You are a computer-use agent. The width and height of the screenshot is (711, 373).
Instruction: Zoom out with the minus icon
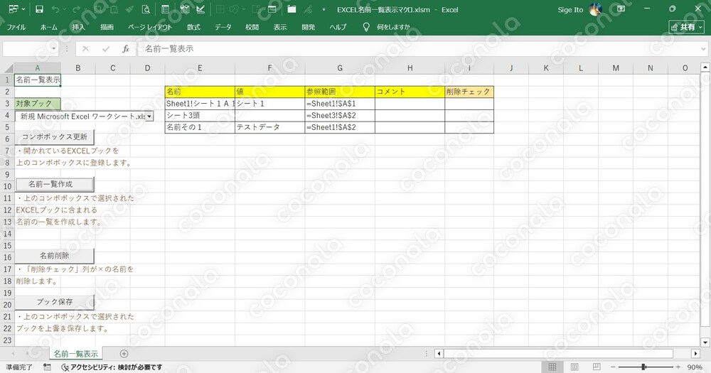click(613, 367)
